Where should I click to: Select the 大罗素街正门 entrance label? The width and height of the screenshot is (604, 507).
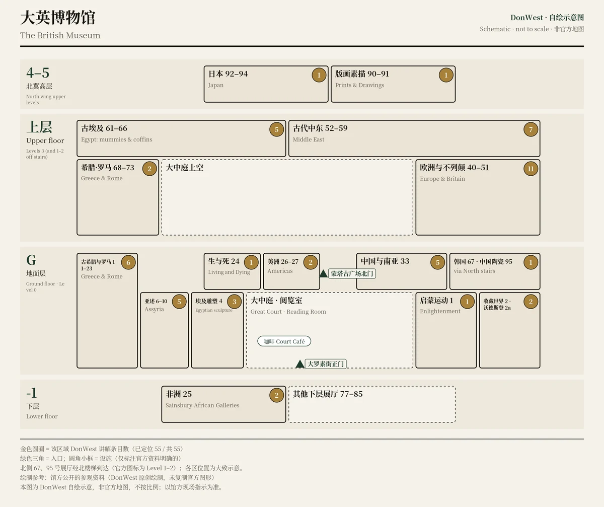tap(326, 364)
